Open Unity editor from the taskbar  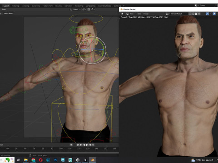click(x=85, y=160)
